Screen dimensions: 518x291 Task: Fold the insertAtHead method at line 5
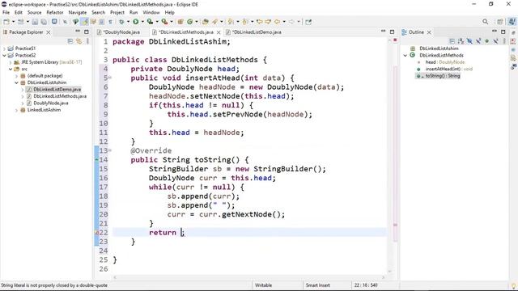[x=110, y=78]
